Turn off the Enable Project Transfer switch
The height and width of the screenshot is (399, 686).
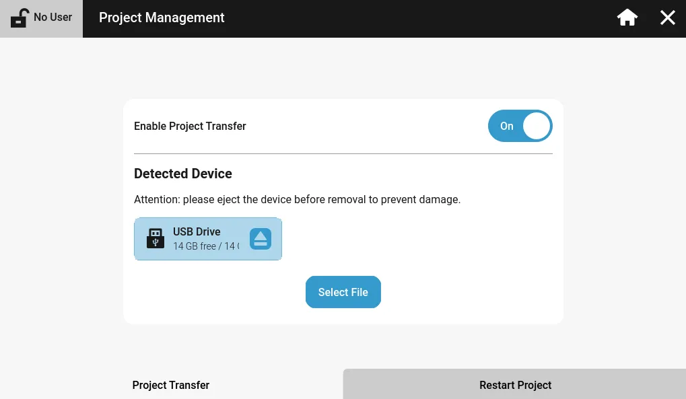(520, 126)
